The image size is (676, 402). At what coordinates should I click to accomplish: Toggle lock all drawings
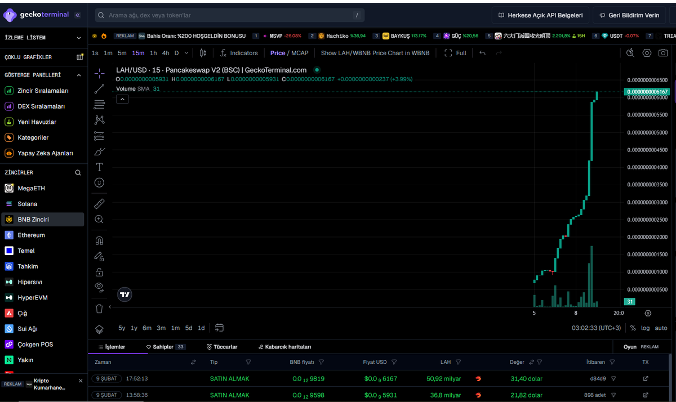(x=99, y=272)
